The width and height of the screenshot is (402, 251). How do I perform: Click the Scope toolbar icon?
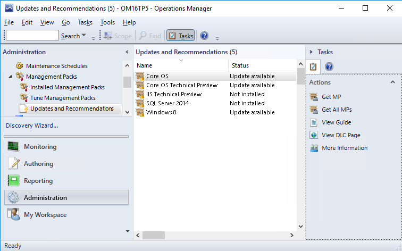click(x=108, y=36)
